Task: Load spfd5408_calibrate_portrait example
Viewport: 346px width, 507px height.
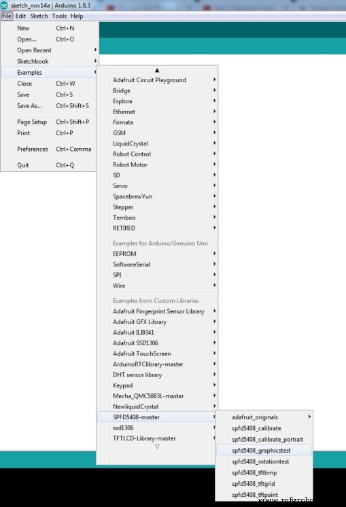Action: click(x=264, y=440)
